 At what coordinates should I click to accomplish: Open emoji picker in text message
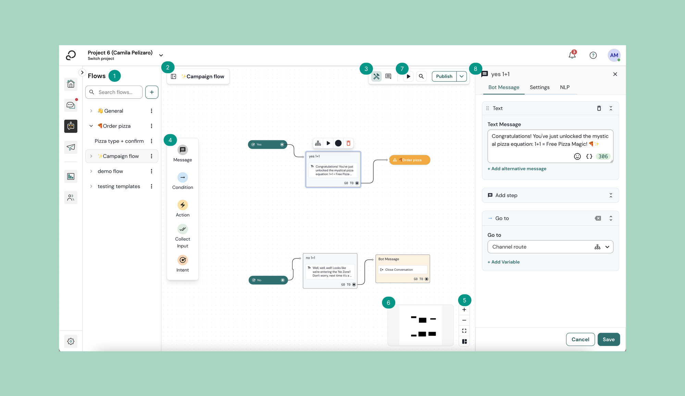(577, 156)
